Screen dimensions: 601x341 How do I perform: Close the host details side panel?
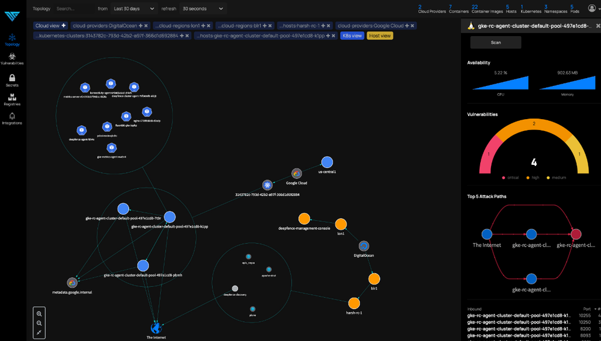point(598,26)
